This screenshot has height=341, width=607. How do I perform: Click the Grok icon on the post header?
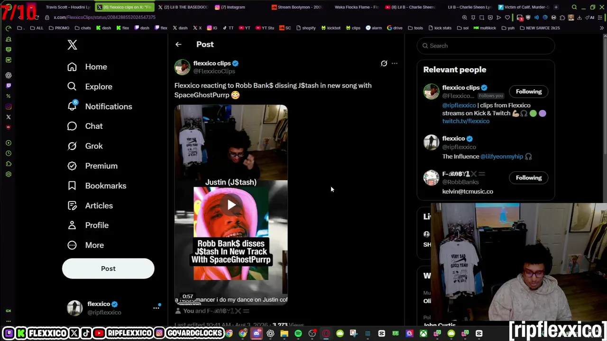pyautogui.click(x=384, y=63)
